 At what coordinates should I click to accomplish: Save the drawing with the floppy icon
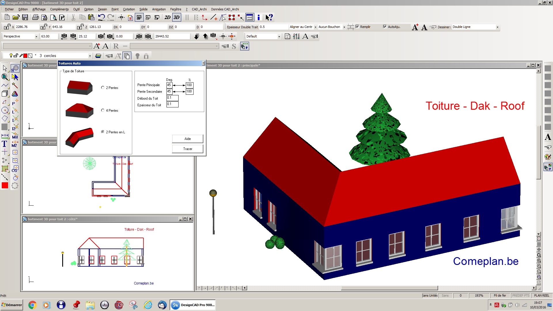coord(25,17)
